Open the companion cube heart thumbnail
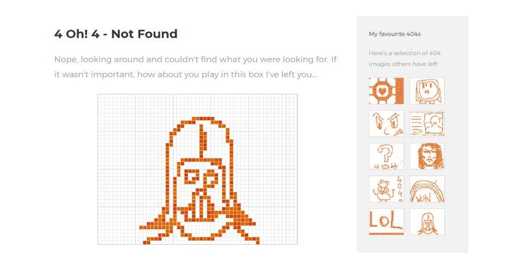This screenshot has width=522, height=276. pyautogui.click(x=386, y=91)
